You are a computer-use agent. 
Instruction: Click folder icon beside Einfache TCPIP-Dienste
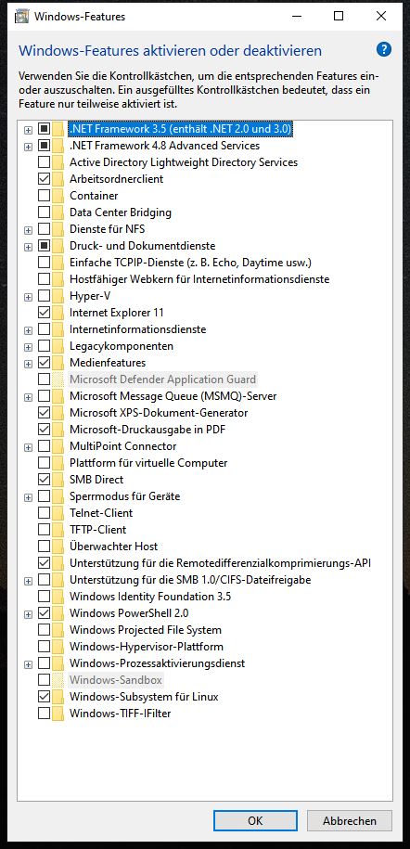[58, 263]
